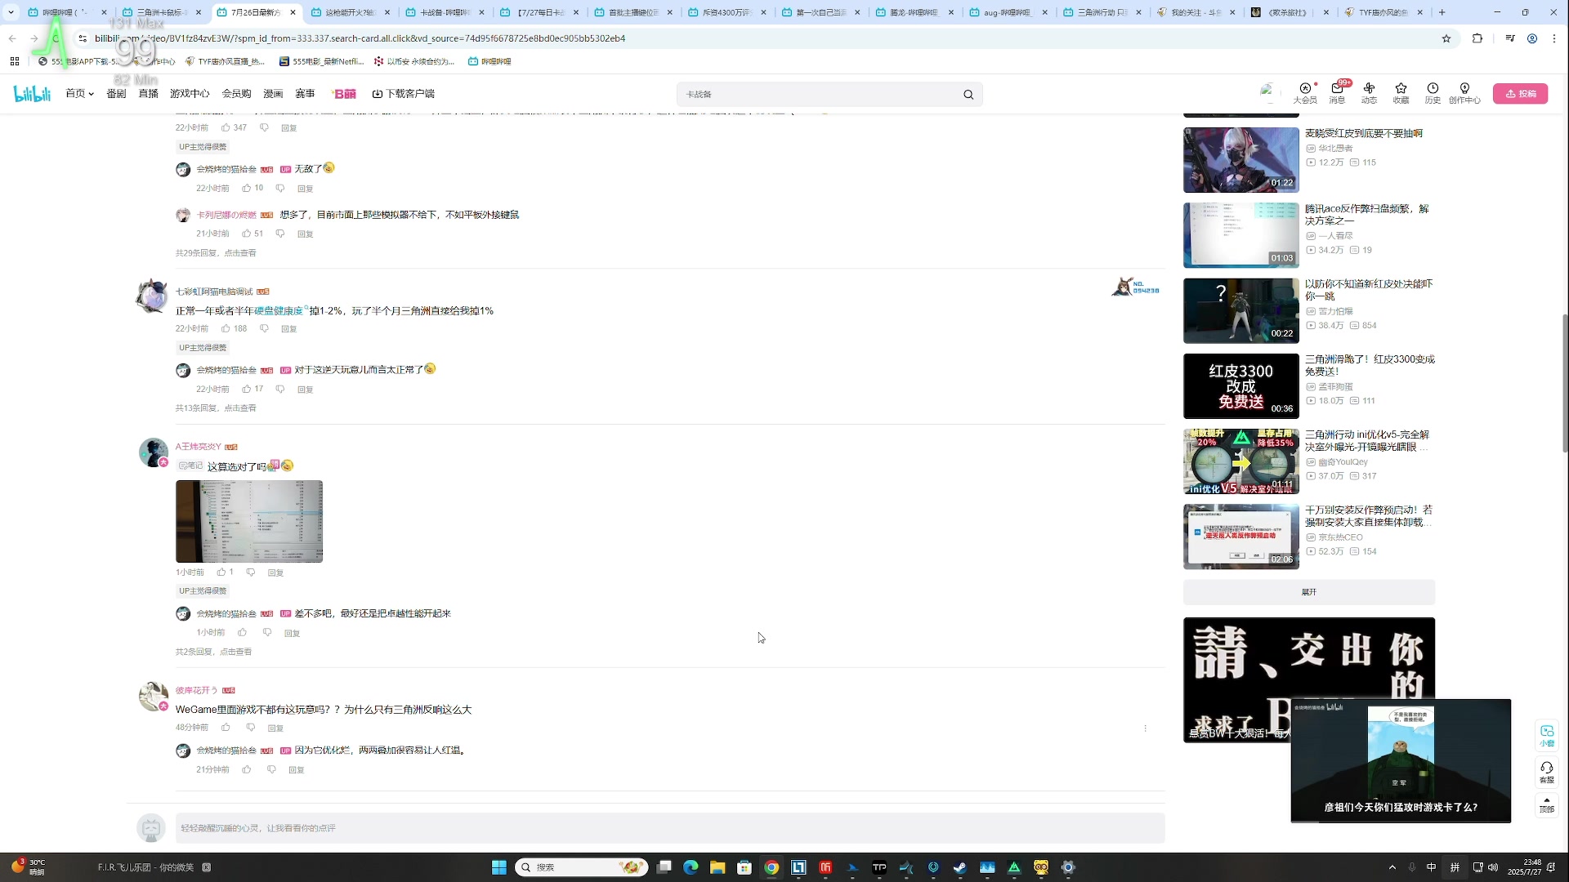Open the 动态 feed icon

(1369, 93)
